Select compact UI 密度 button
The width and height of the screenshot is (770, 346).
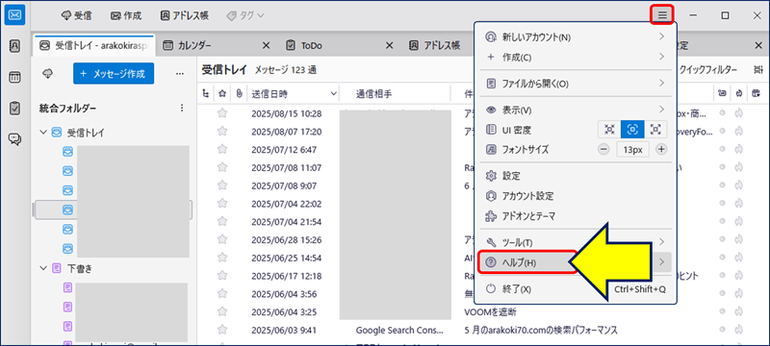pyautogui.click(x=609, y=130)
